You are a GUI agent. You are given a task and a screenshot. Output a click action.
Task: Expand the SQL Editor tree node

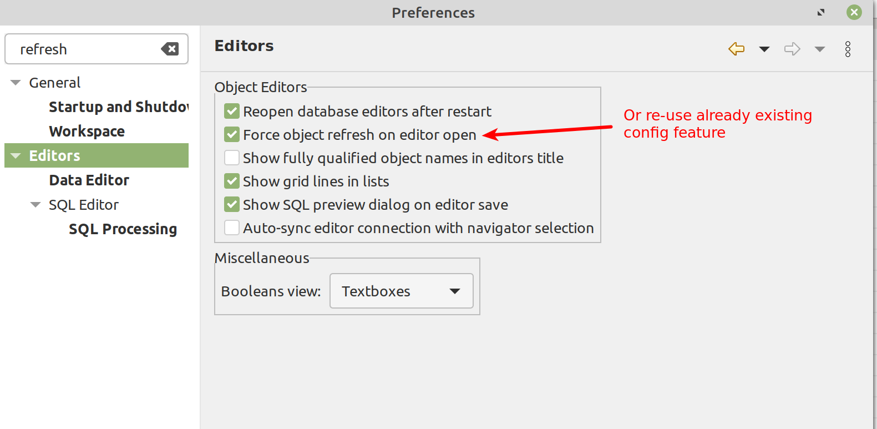(35, 204)
